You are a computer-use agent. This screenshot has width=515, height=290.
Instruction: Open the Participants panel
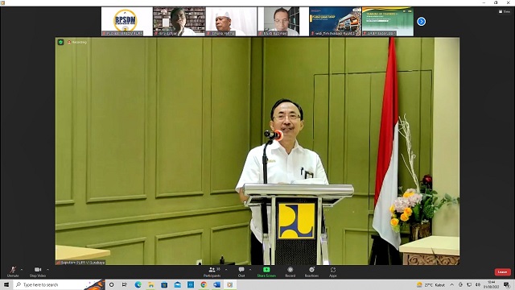(x=212, y=271)
